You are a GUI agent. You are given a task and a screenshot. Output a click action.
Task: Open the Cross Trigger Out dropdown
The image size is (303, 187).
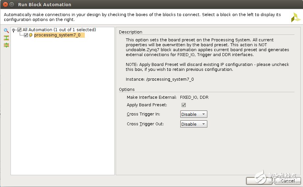click(x=194, y=124)
